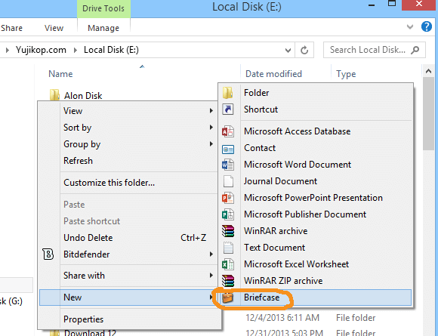Open the Help question mark icon
Screen dimensions: 438x336
427,27
